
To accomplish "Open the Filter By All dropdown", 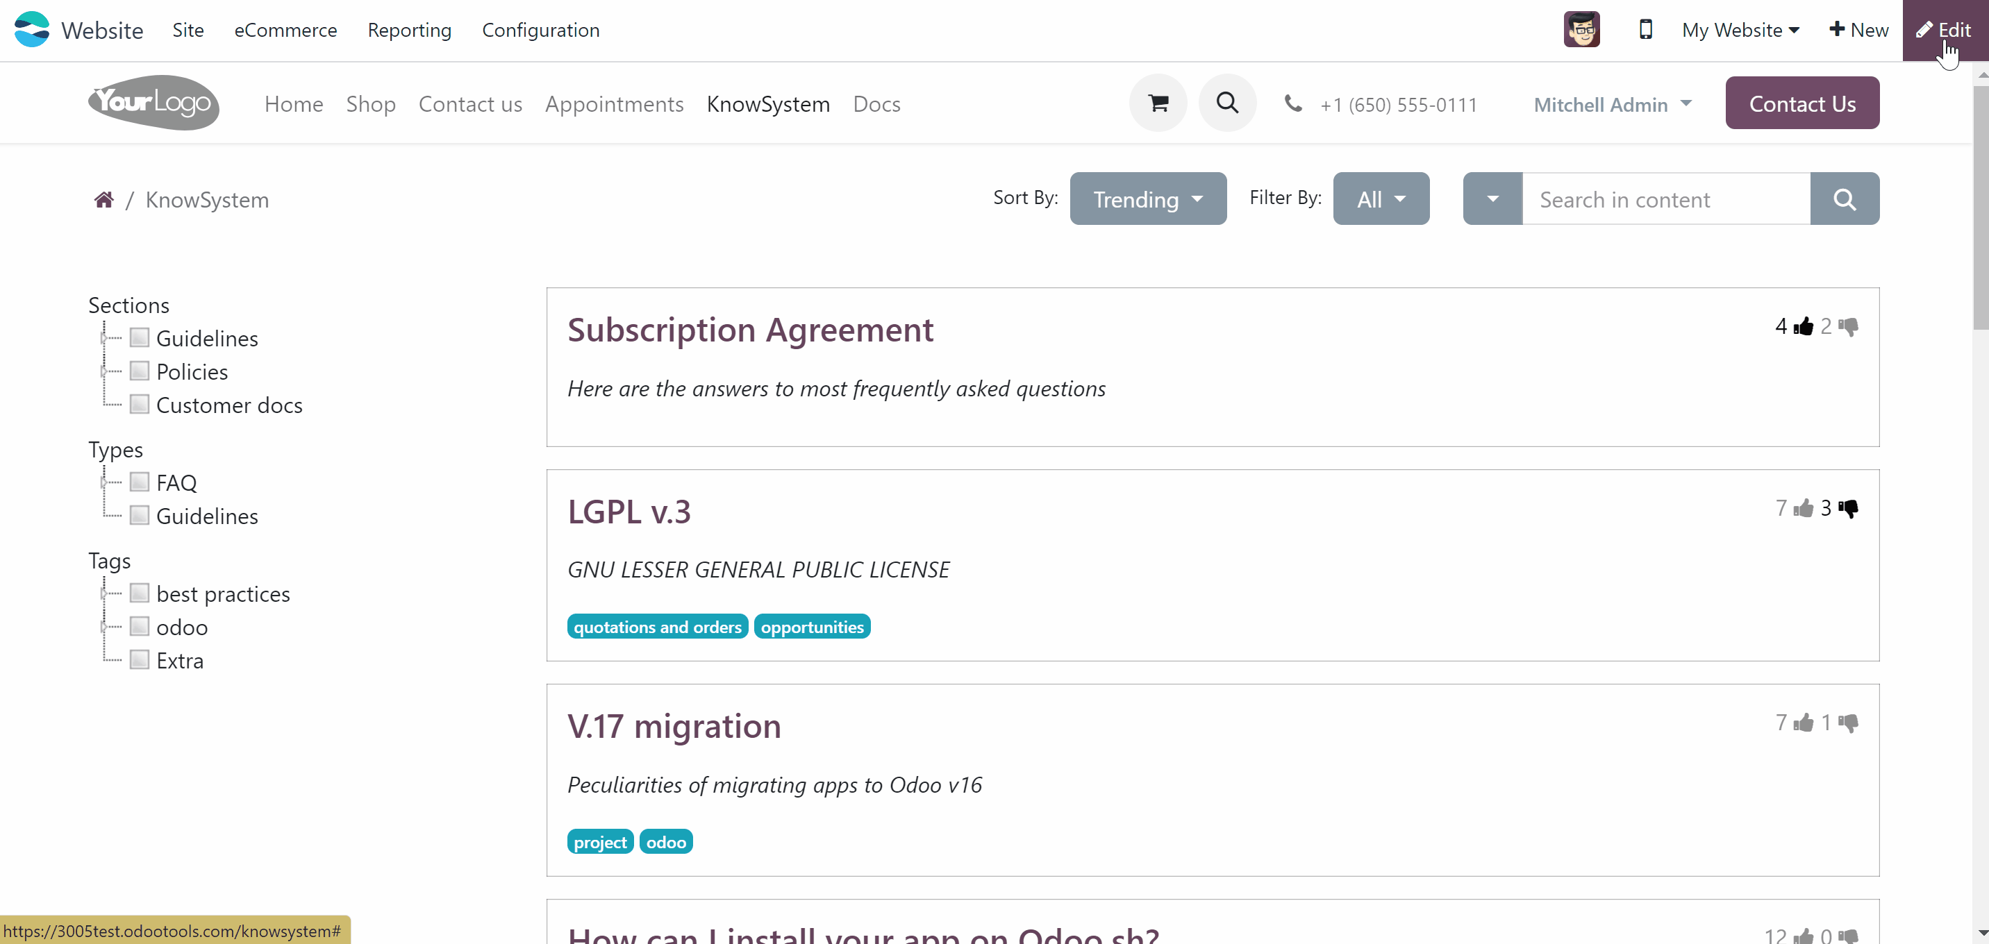I will [1381, 199].
